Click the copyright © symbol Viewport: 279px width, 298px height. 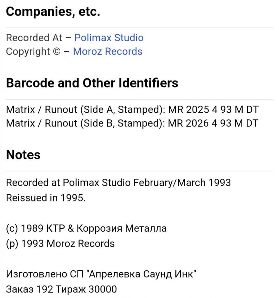(56, 52)
